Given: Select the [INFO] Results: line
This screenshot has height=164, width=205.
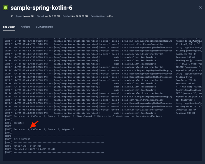Looking at the screenshot, I should (x=14, y=123).
